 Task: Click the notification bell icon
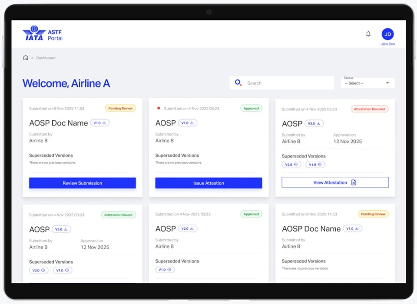[368, 34]
